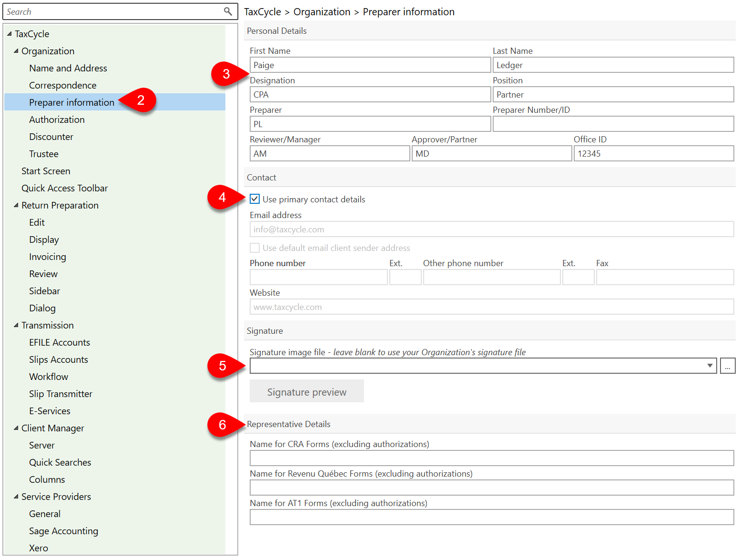Click the Office ID field 12345

(654, 153)
